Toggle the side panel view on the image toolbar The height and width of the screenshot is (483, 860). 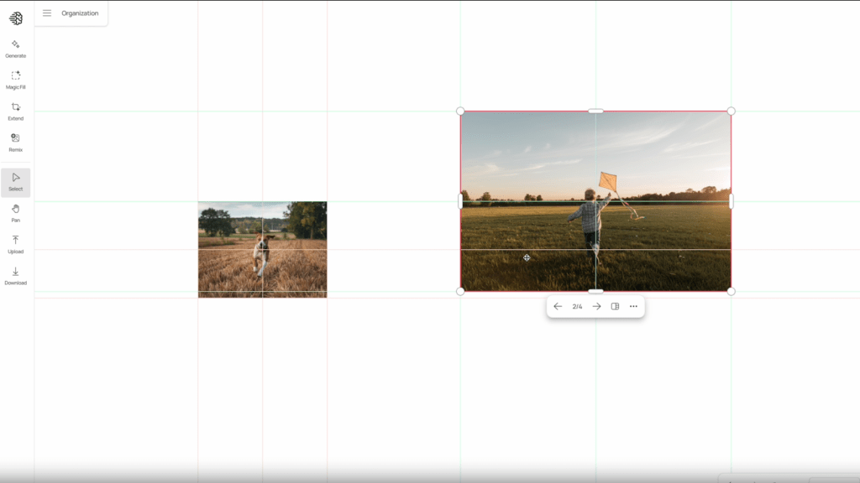[x=616, y=306]
